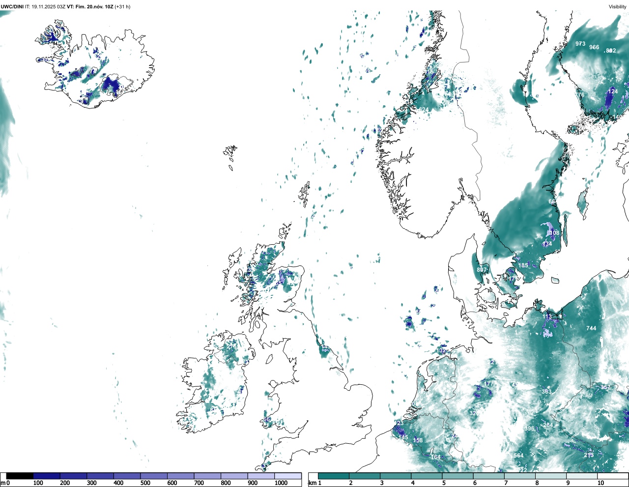The height and width of the screenshot is (487, 629).
Task: Click the '108' value on the Swedish coast
Action: (554, 233)
